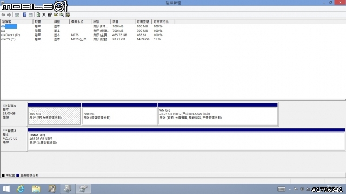Screen dimensions: 346x194
Task: Click the NTFS cell in the Data1 row
Action: tap(75, 35)
